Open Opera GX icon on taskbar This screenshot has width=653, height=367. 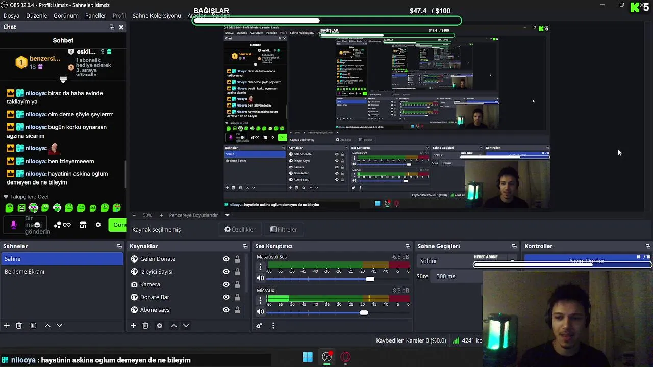346,357
